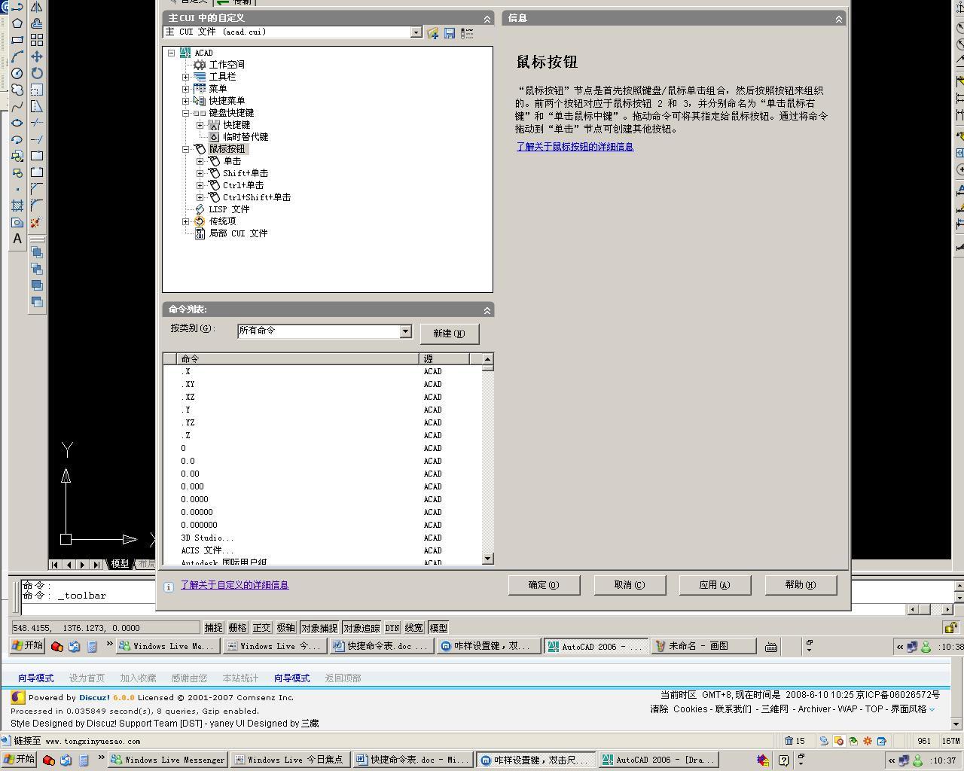The image size is (964, 771).
Task: Click the 取消(C) button
Action: pos(630,585)
